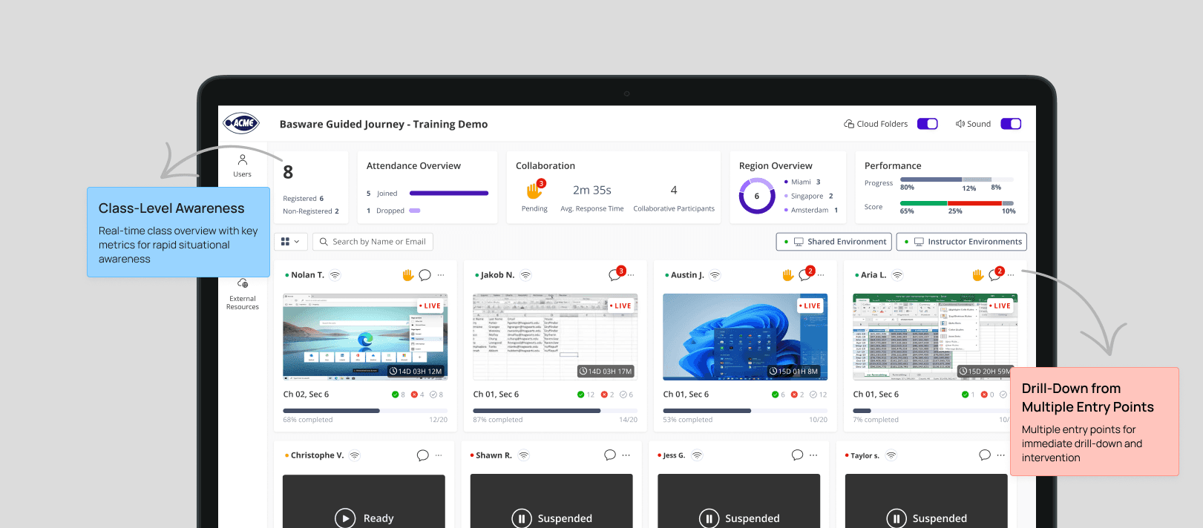Click the "2m 35s" Avg. Response Time
Screen dimensions: 1203x528
tap(592, 191)
